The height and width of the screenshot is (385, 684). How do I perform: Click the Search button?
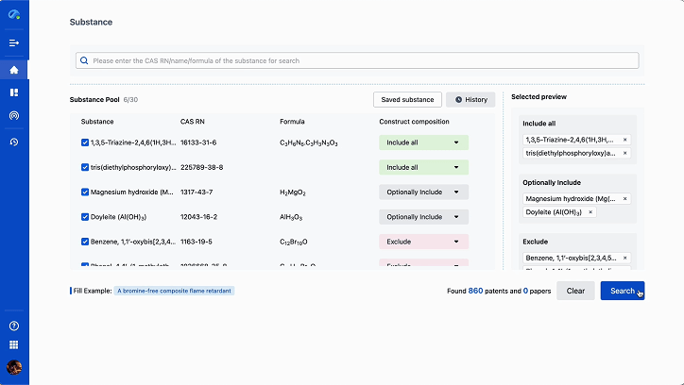[x=622, y=291]
